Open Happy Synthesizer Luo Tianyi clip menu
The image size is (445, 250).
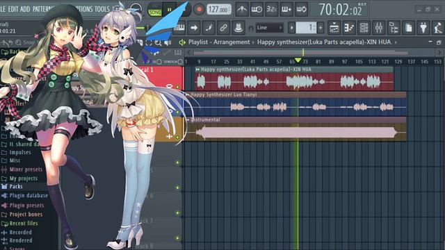tap(187, 94)
